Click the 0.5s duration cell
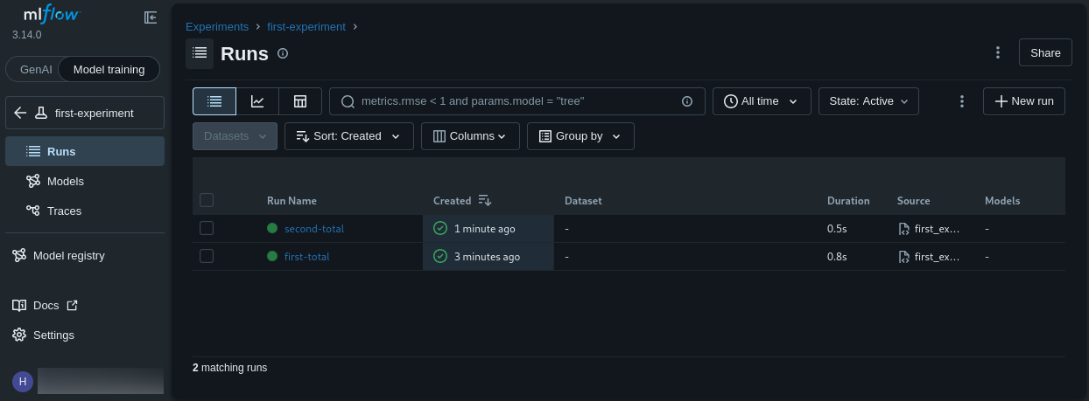 click(837, 229)
